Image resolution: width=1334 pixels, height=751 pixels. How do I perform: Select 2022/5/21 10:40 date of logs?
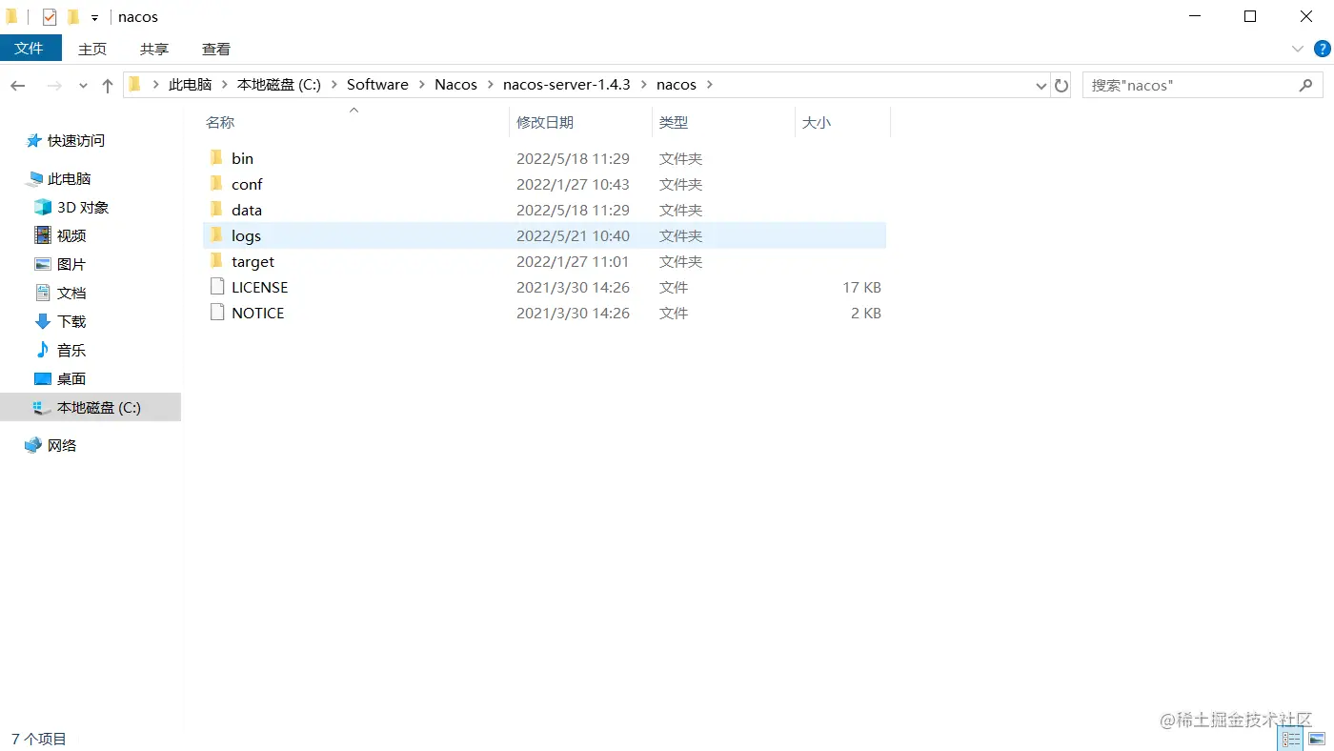[x=573, y=235]
